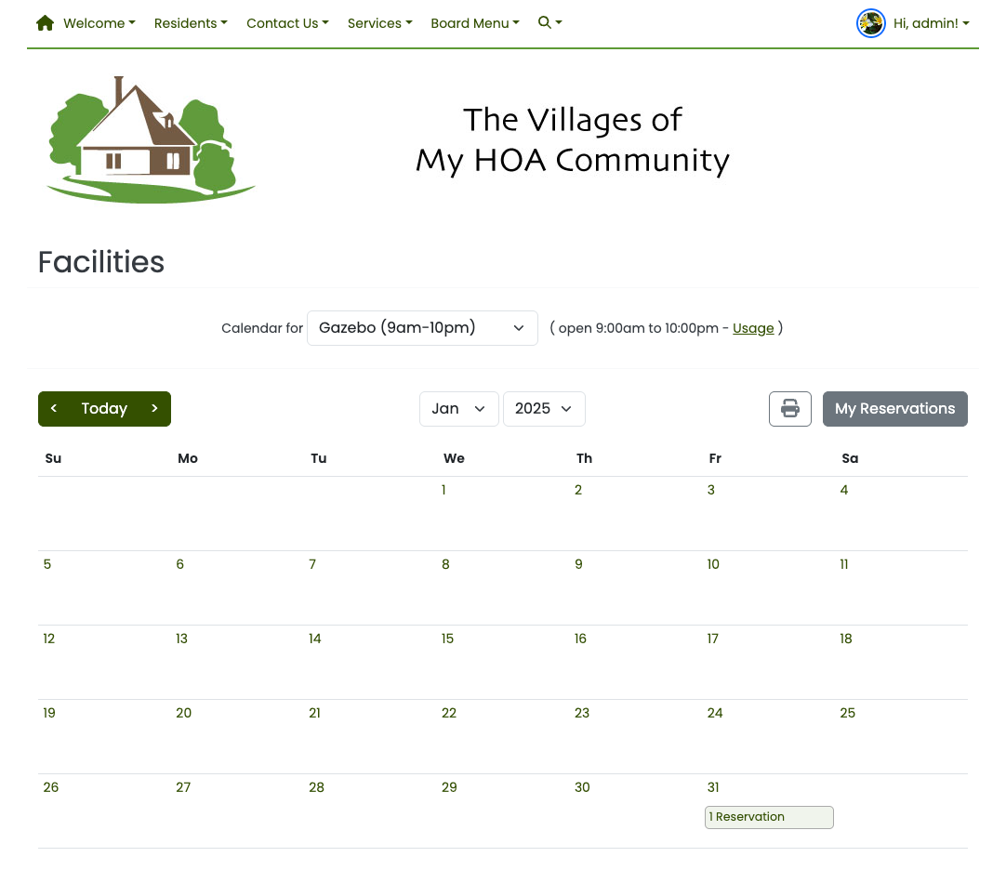Open the 2025 year dropdown
This screenshot has width=1006, height=870.
(544, 408)
